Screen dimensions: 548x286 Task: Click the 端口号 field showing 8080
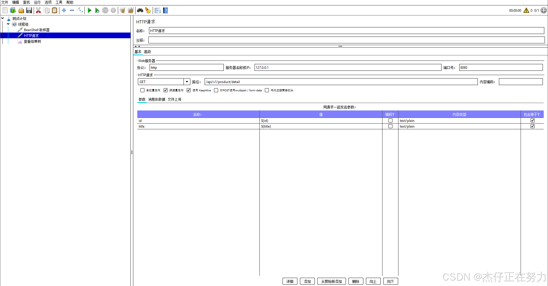501,68
